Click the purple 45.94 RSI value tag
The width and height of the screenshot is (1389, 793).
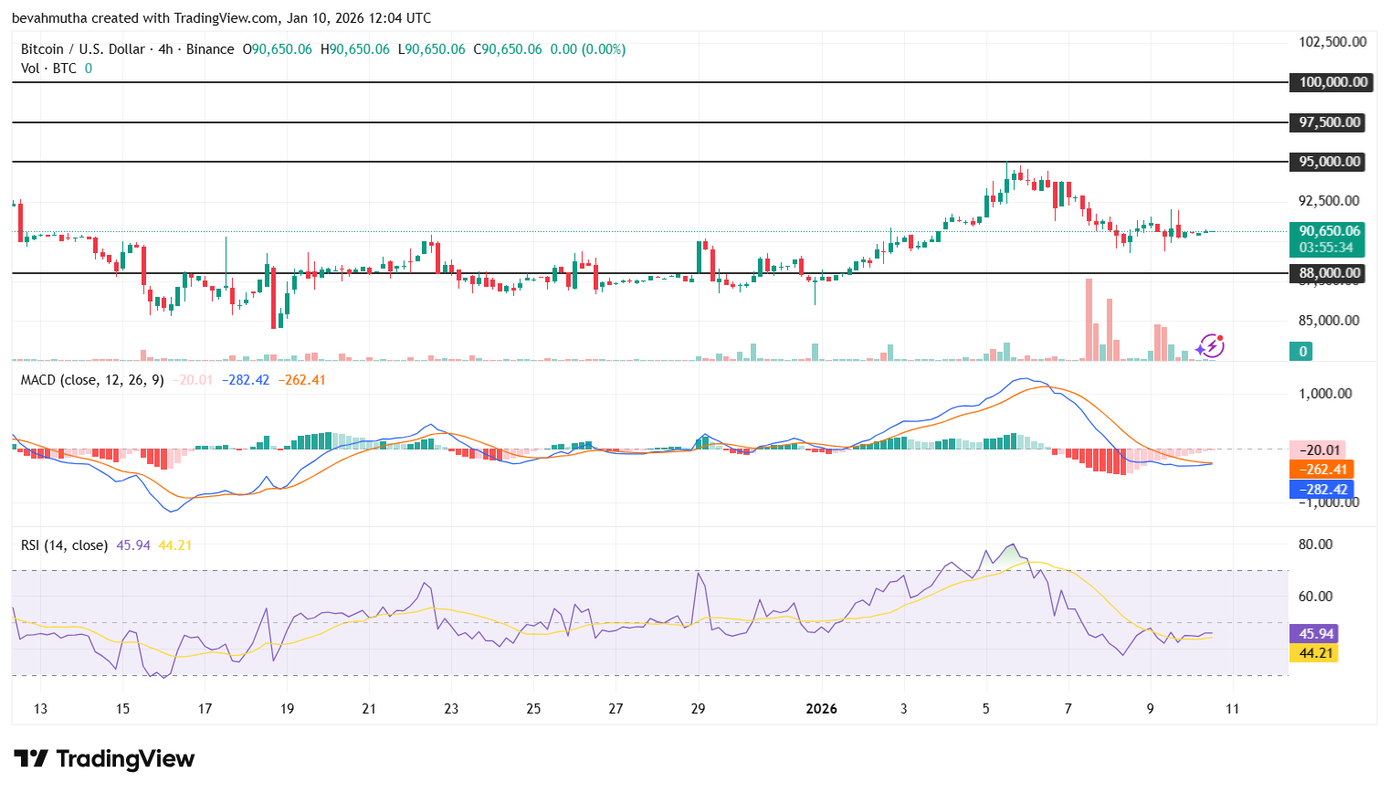click(1312, 632)
